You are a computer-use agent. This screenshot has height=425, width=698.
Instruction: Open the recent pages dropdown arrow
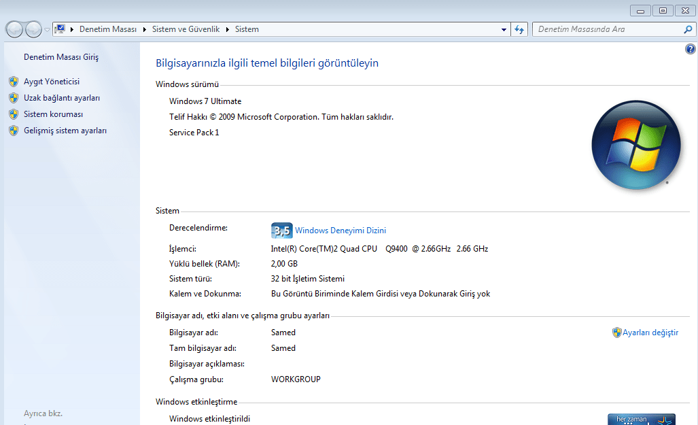47,30
